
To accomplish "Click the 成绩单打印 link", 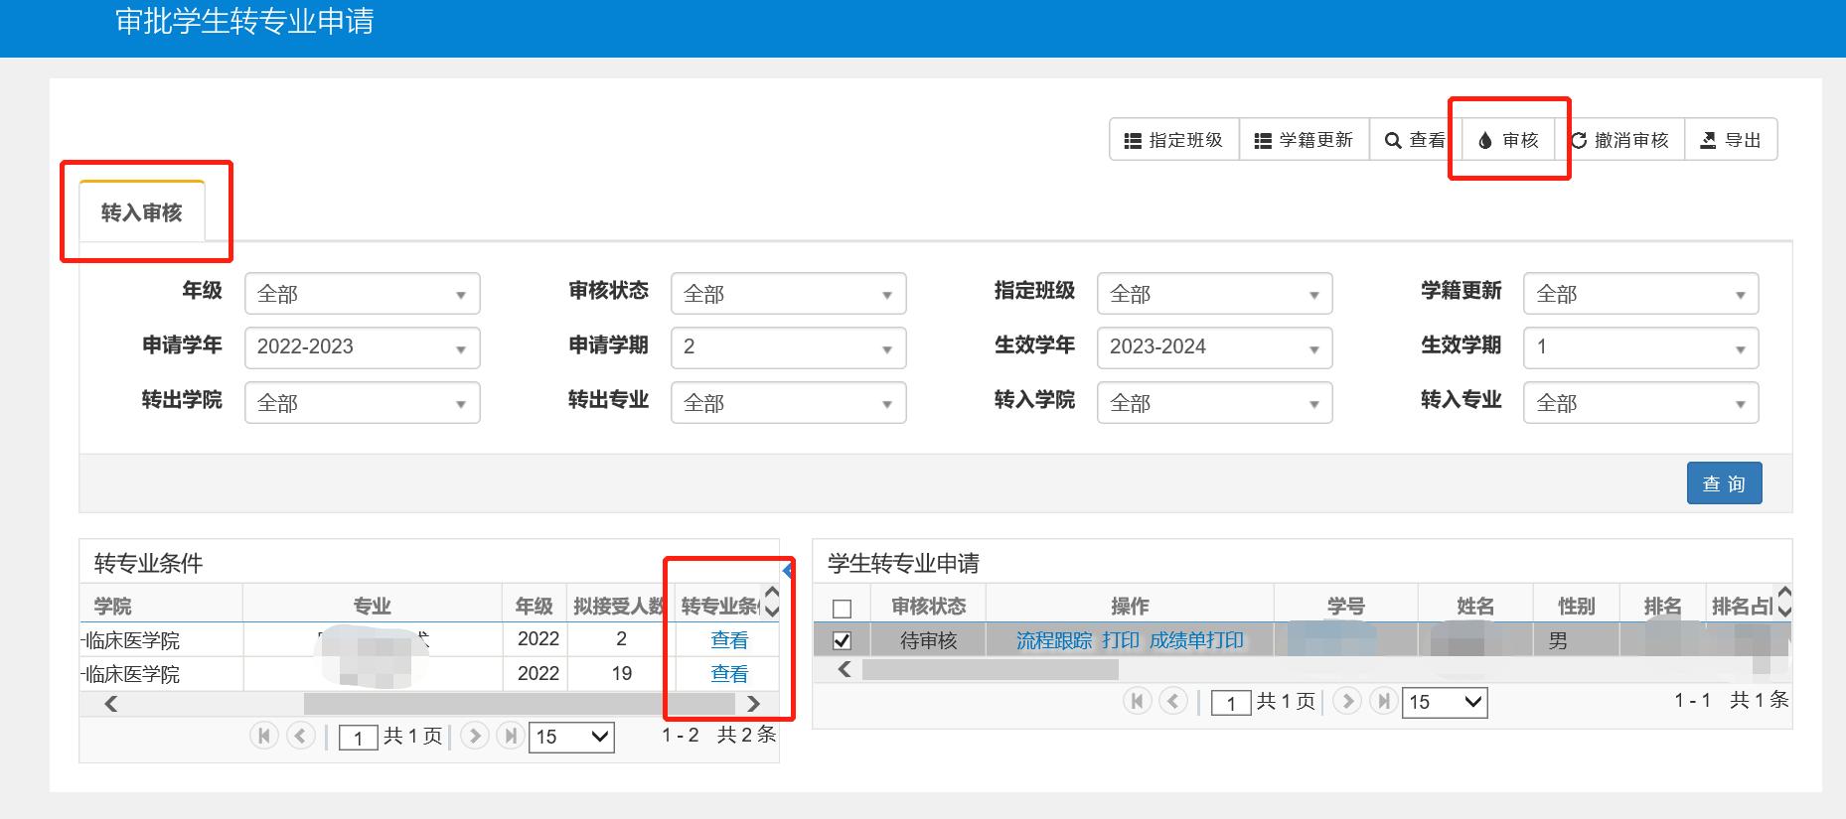I will pyautogui.click(x=1196, y=640).
